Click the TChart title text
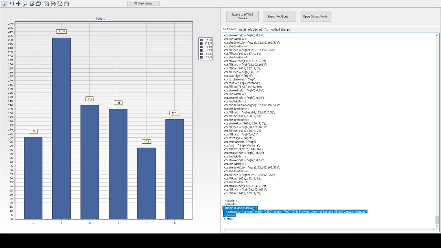The width and height of the screenshot is (441, 248). (x=100, y=19)
